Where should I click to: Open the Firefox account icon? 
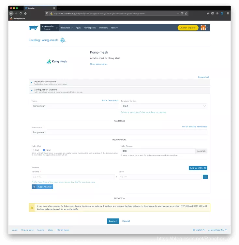[x=217, y=13]
